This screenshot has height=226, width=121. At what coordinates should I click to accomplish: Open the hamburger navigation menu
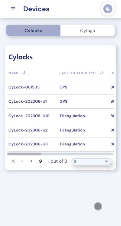pos(13,9)
